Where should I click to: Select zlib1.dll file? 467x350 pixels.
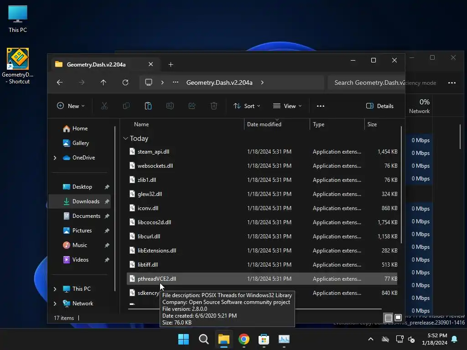262,180
